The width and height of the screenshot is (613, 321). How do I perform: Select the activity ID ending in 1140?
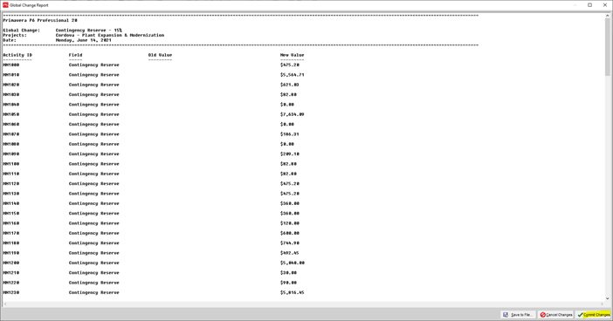coord(11,203)
